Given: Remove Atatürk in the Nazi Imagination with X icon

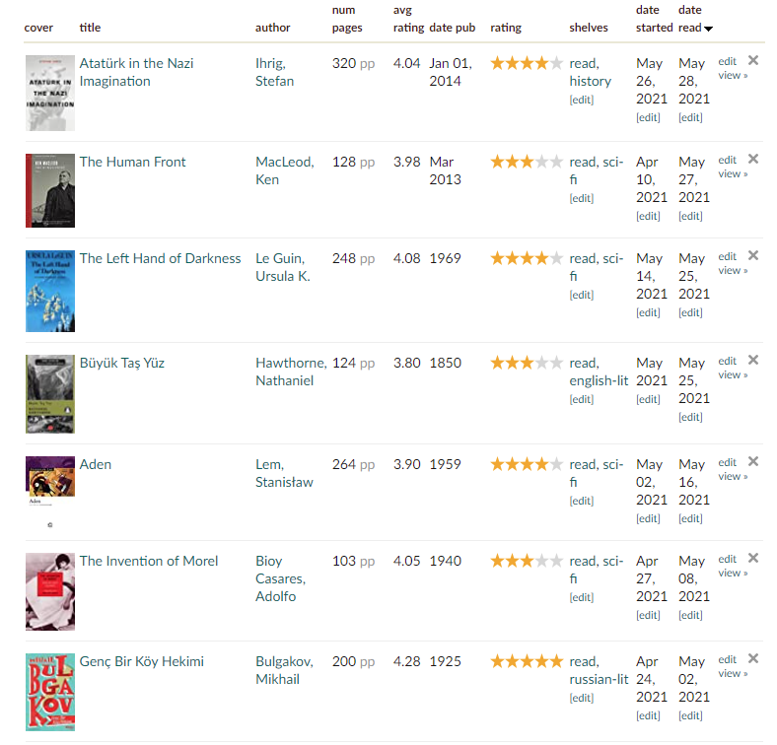Looking at the screenshot, I should 753,60.
